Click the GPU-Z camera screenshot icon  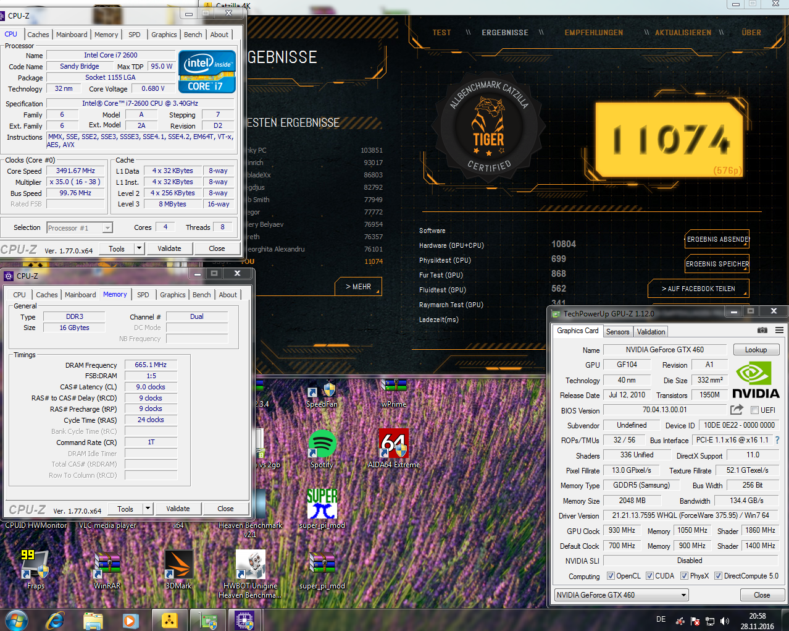click(762, 330)
